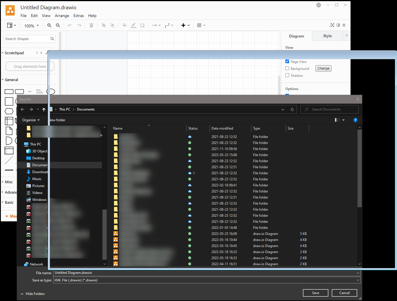Screen dimensions: 397x301
Task: Click the trash Delete icon
Action: tap(91, 25)
